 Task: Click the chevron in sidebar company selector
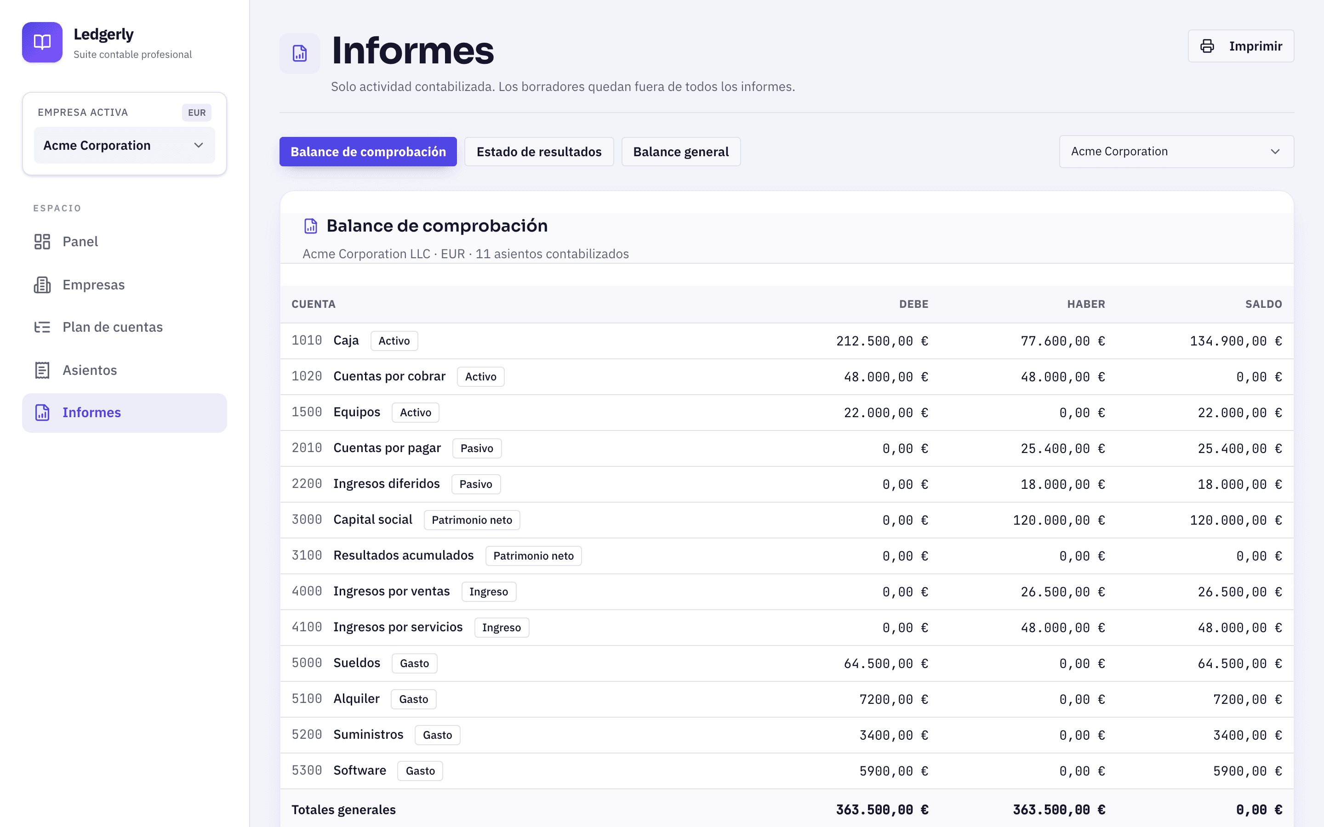coord(199,146)
